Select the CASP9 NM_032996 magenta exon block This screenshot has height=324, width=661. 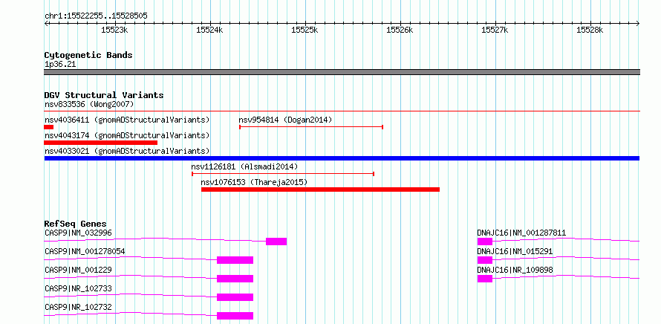(x=276, y=242)
